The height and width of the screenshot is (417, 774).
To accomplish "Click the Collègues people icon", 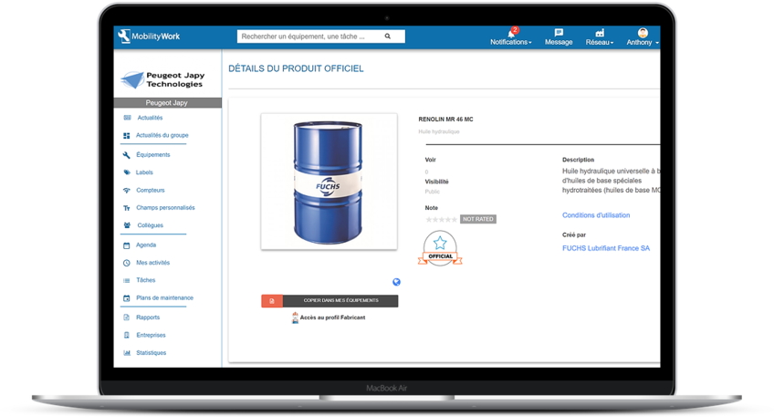I will pos(126,225).
